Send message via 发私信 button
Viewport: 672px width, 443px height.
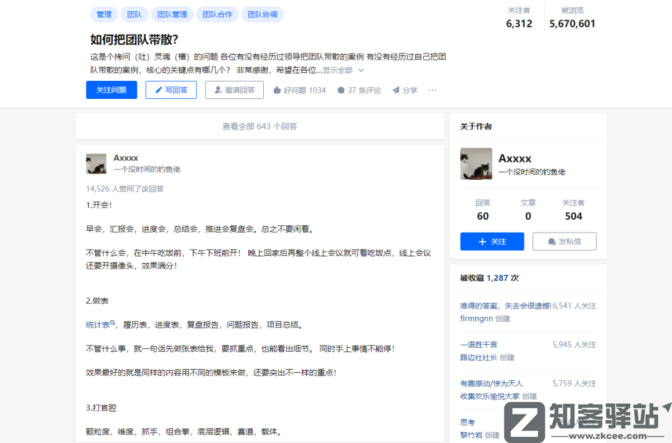(x=564, y=241)
